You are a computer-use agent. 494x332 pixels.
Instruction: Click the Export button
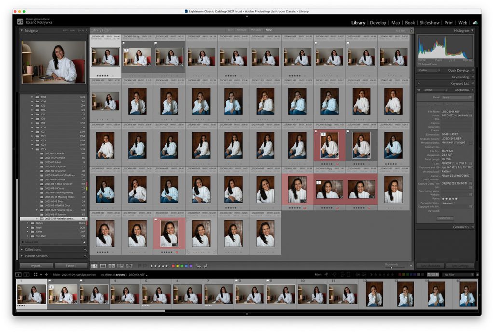click(70, 266)
